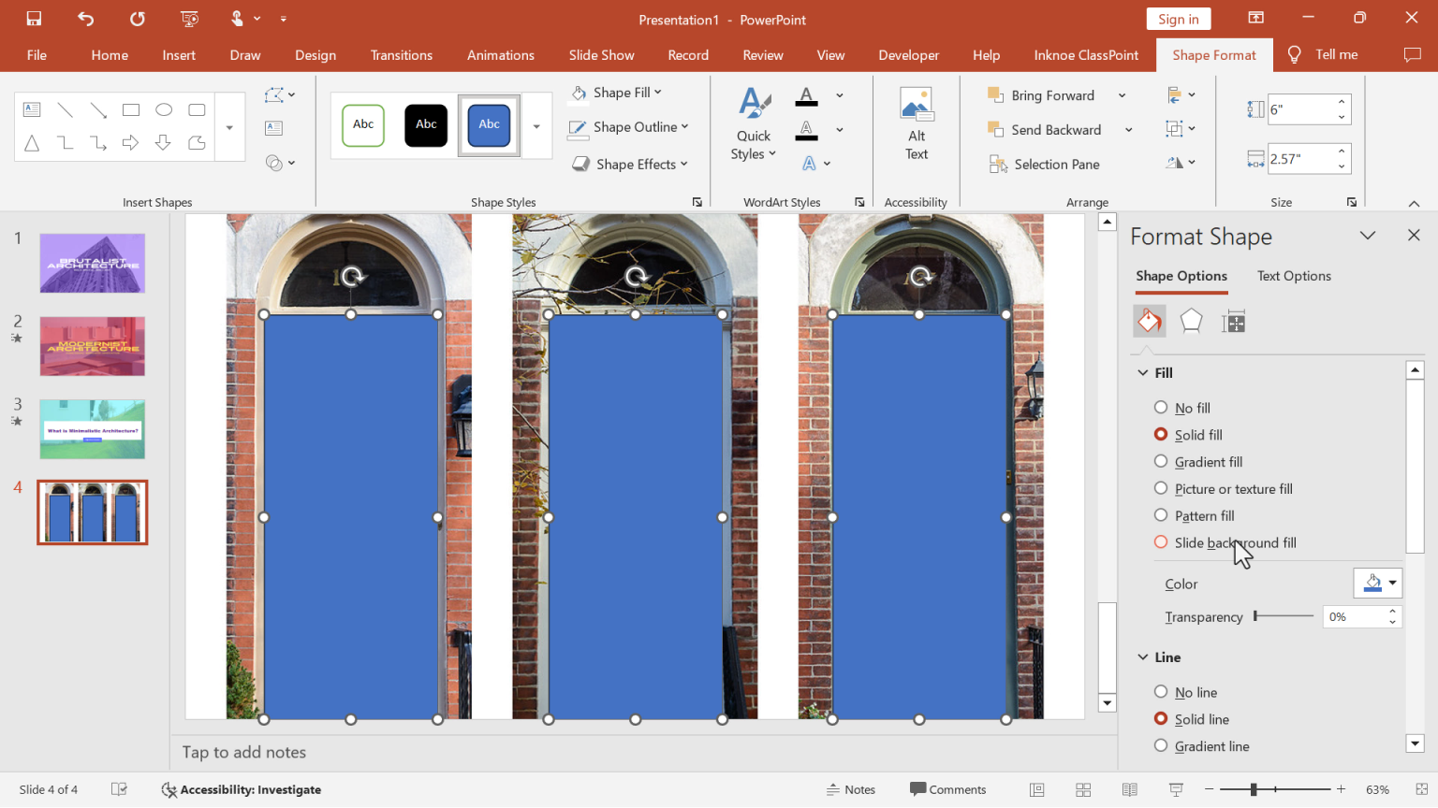This screenshot has height=808, width=1438.
Task: Expand the Shape Effects menu
Action: coord(629,164)
